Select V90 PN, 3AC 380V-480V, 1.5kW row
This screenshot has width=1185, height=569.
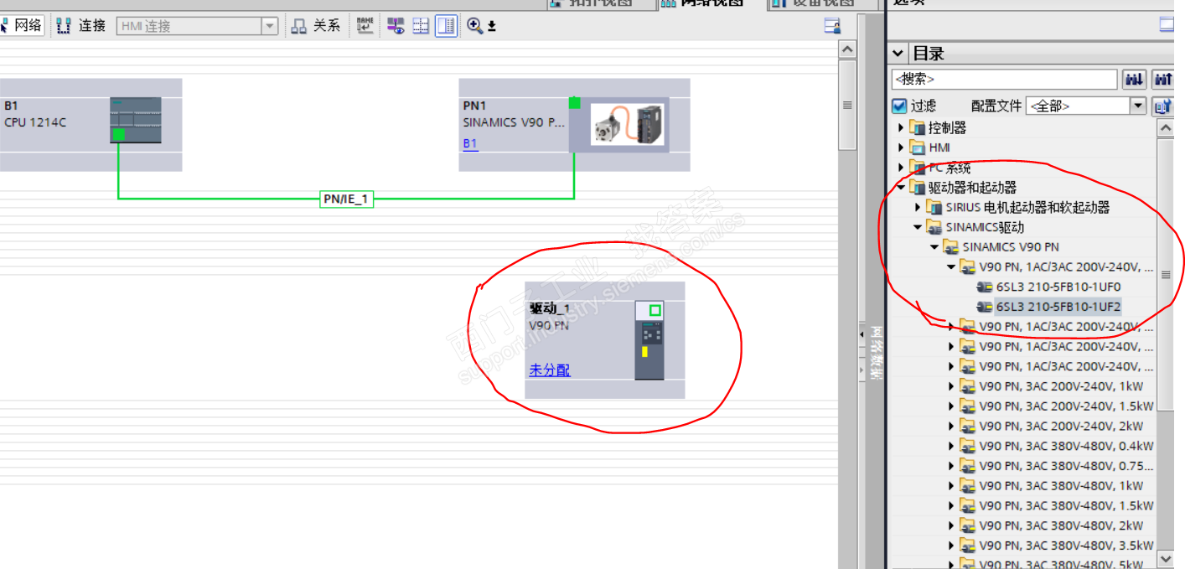pos(1066,505)
